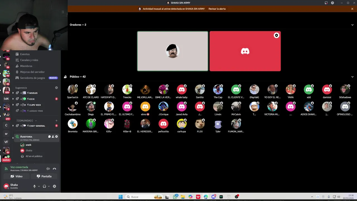Add a channel to COMUNIDAD category
Image resolution: width=357 pixels, height=201 pixels.
click(56, 121)
